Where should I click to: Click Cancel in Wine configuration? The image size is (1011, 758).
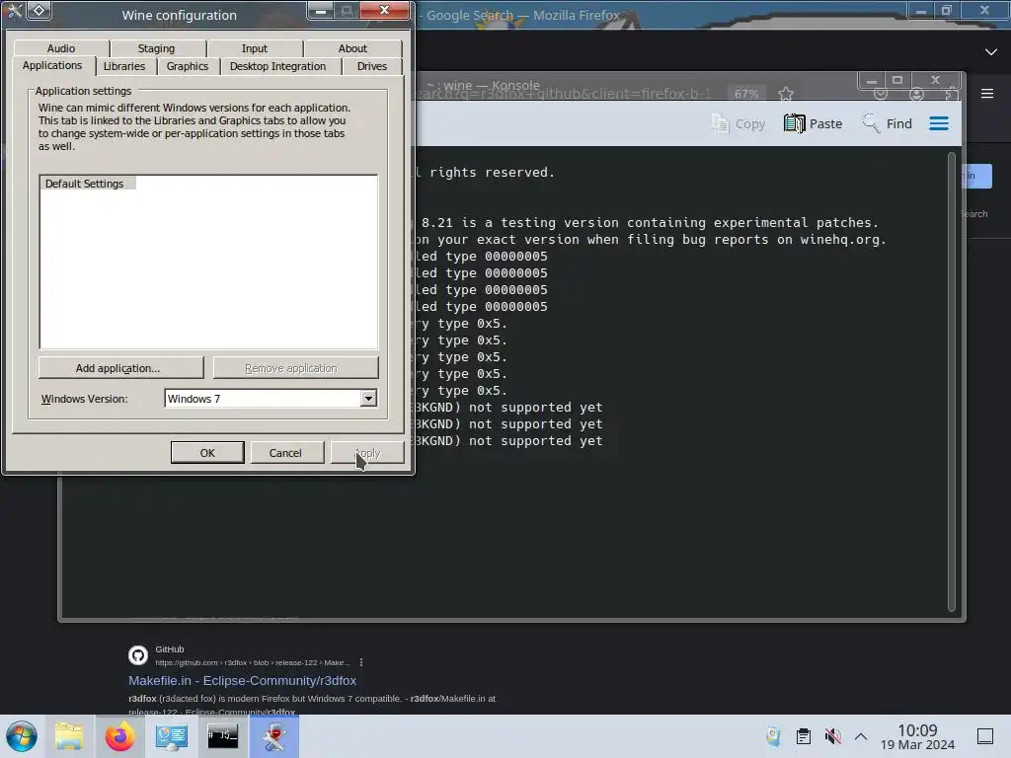coord(285,452)
